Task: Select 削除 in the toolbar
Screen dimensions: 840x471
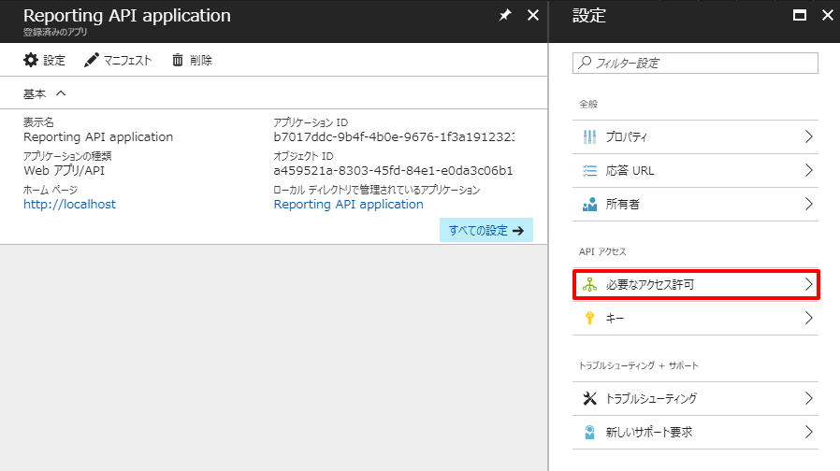Action: point(192,60)
